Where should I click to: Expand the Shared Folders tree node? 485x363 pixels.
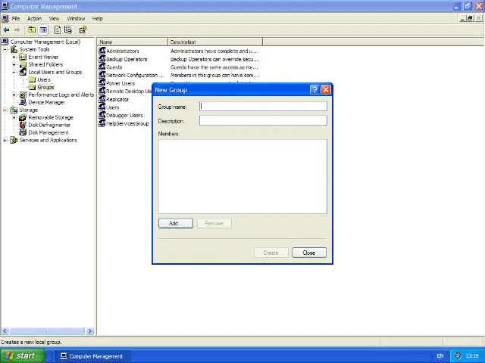(14, 64)
